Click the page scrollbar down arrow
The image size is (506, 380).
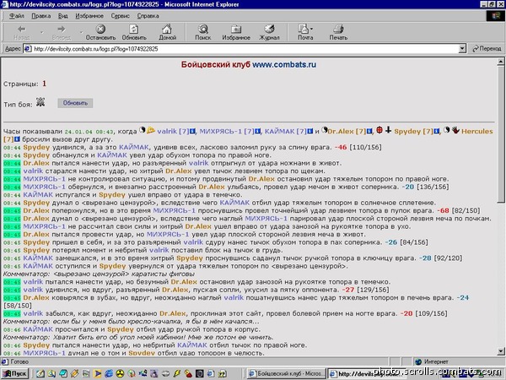tap(501, 351)
